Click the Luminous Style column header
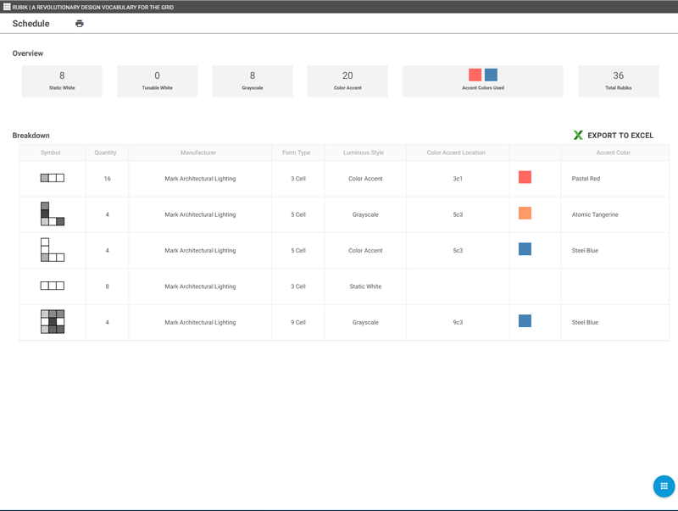Image resolution: width=678 pixels, height=511 pixels. tap(364, 153)
